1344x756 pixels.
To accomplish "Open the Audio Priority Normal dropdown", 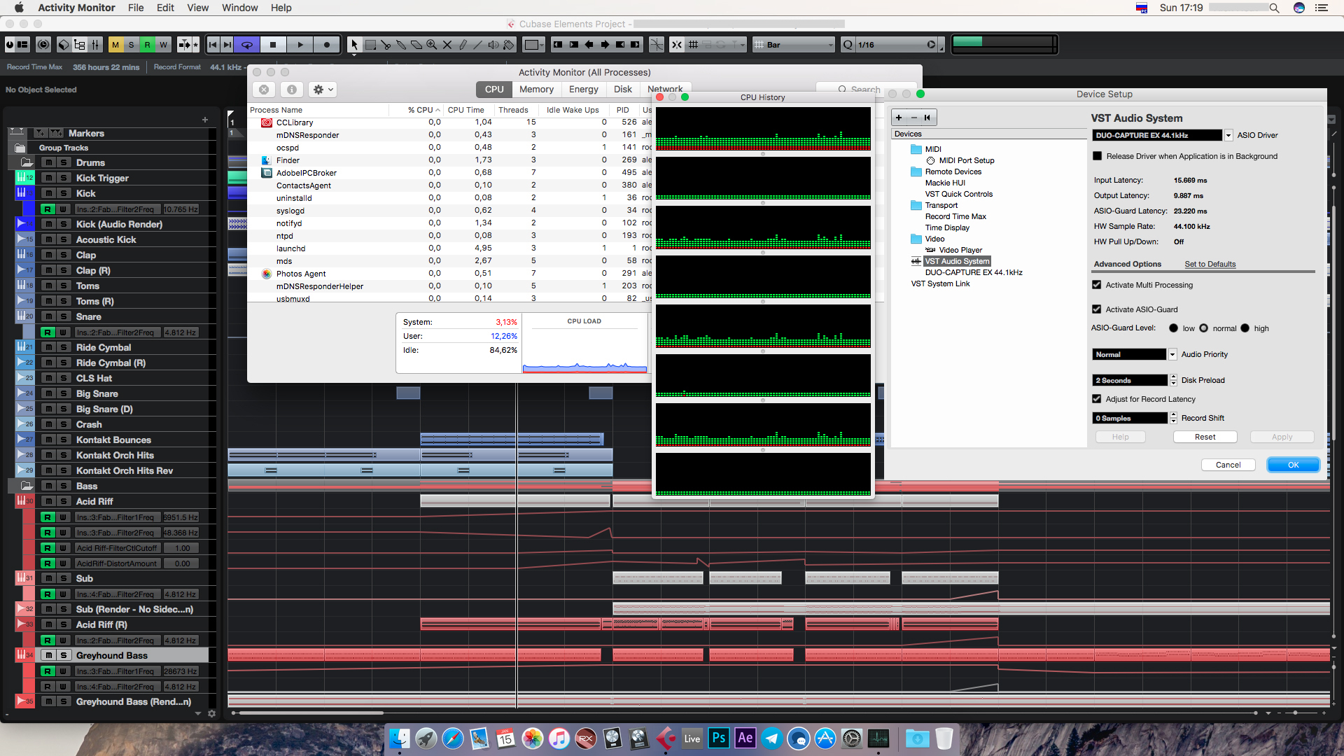I will (x=1172, y=355).
